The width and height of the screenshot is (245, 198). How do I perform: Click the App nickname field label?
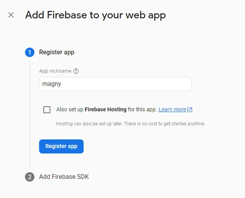click(x=55, y=71)
